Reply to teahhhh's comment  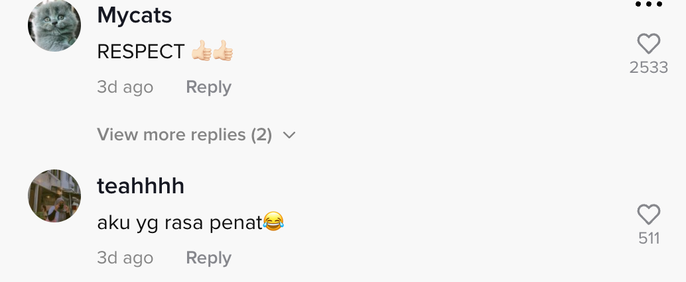pos(208,258)
